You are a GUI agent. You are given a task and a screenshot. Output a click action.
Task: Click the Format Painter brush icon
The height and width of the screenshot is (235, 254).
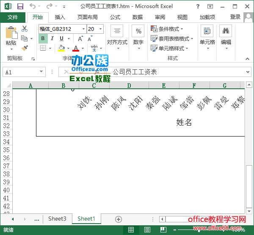pos(25,48)
